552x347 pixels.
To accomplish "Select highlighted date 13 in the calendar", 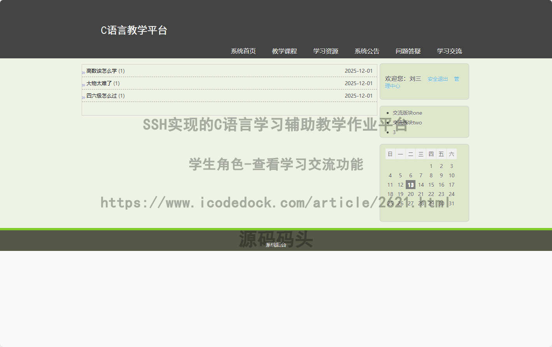I will pos(410,185).
